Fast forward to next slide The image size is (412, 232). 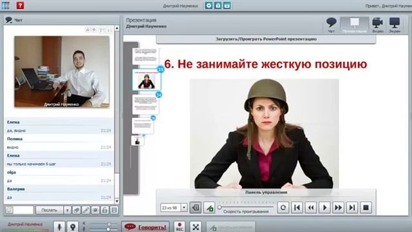click(338, 208)
